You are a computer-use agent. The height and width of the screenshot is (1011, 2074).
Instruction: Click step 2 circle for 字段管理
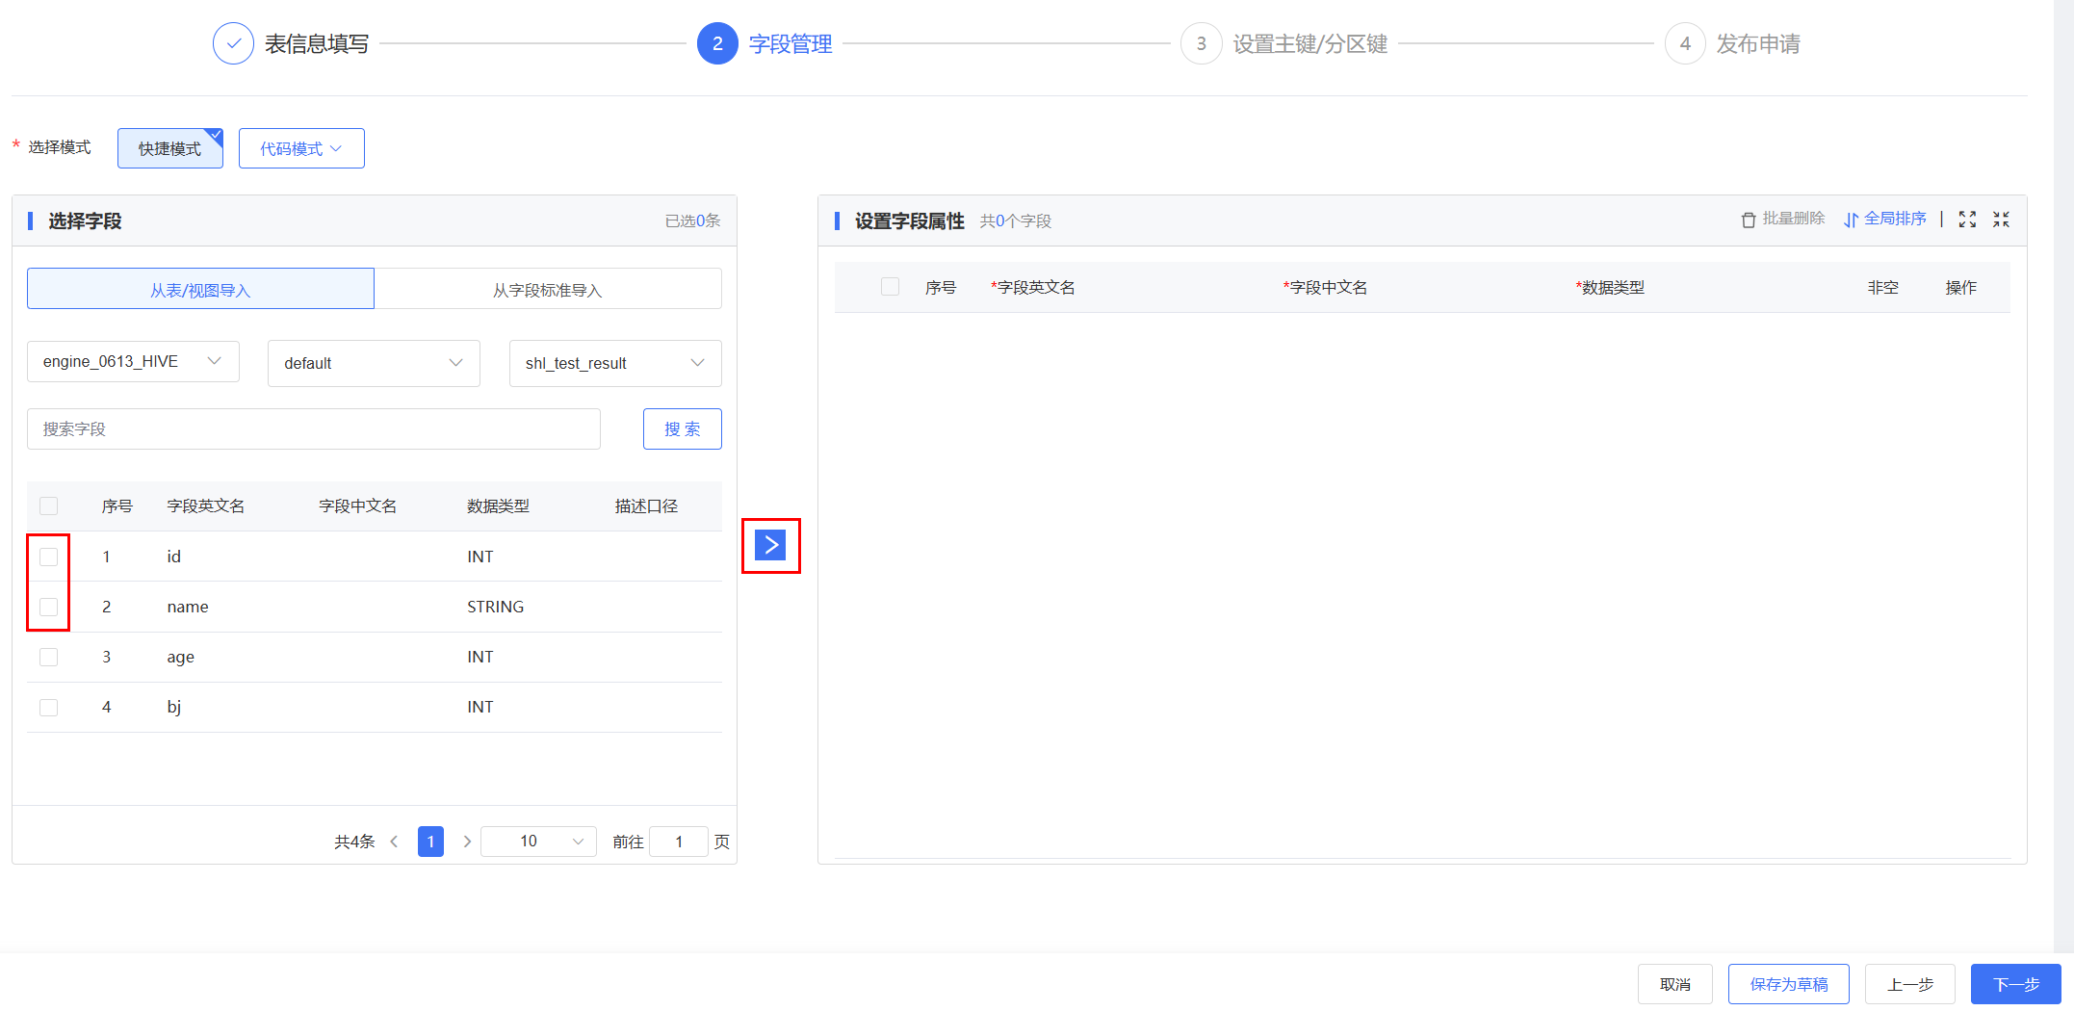[717, 43]
